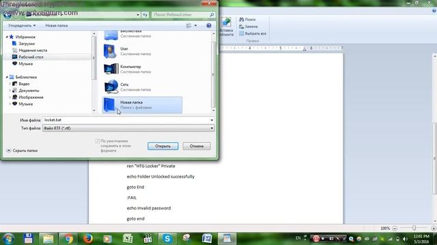Select Недавние места in the Favorites list

(x=33, y=50)
